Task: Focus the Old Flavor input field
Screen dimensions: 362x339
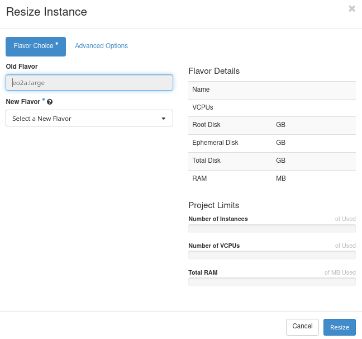Action: pyautogui.click(x=89, y=83)
